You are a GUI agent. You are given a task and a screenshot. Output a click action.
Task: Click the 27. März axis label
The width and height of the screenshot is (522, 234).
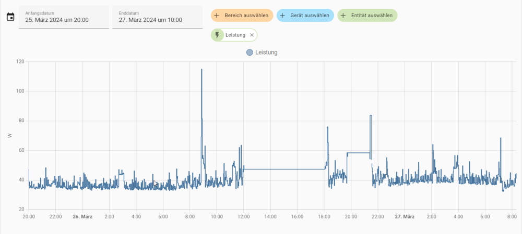(405, 217)
